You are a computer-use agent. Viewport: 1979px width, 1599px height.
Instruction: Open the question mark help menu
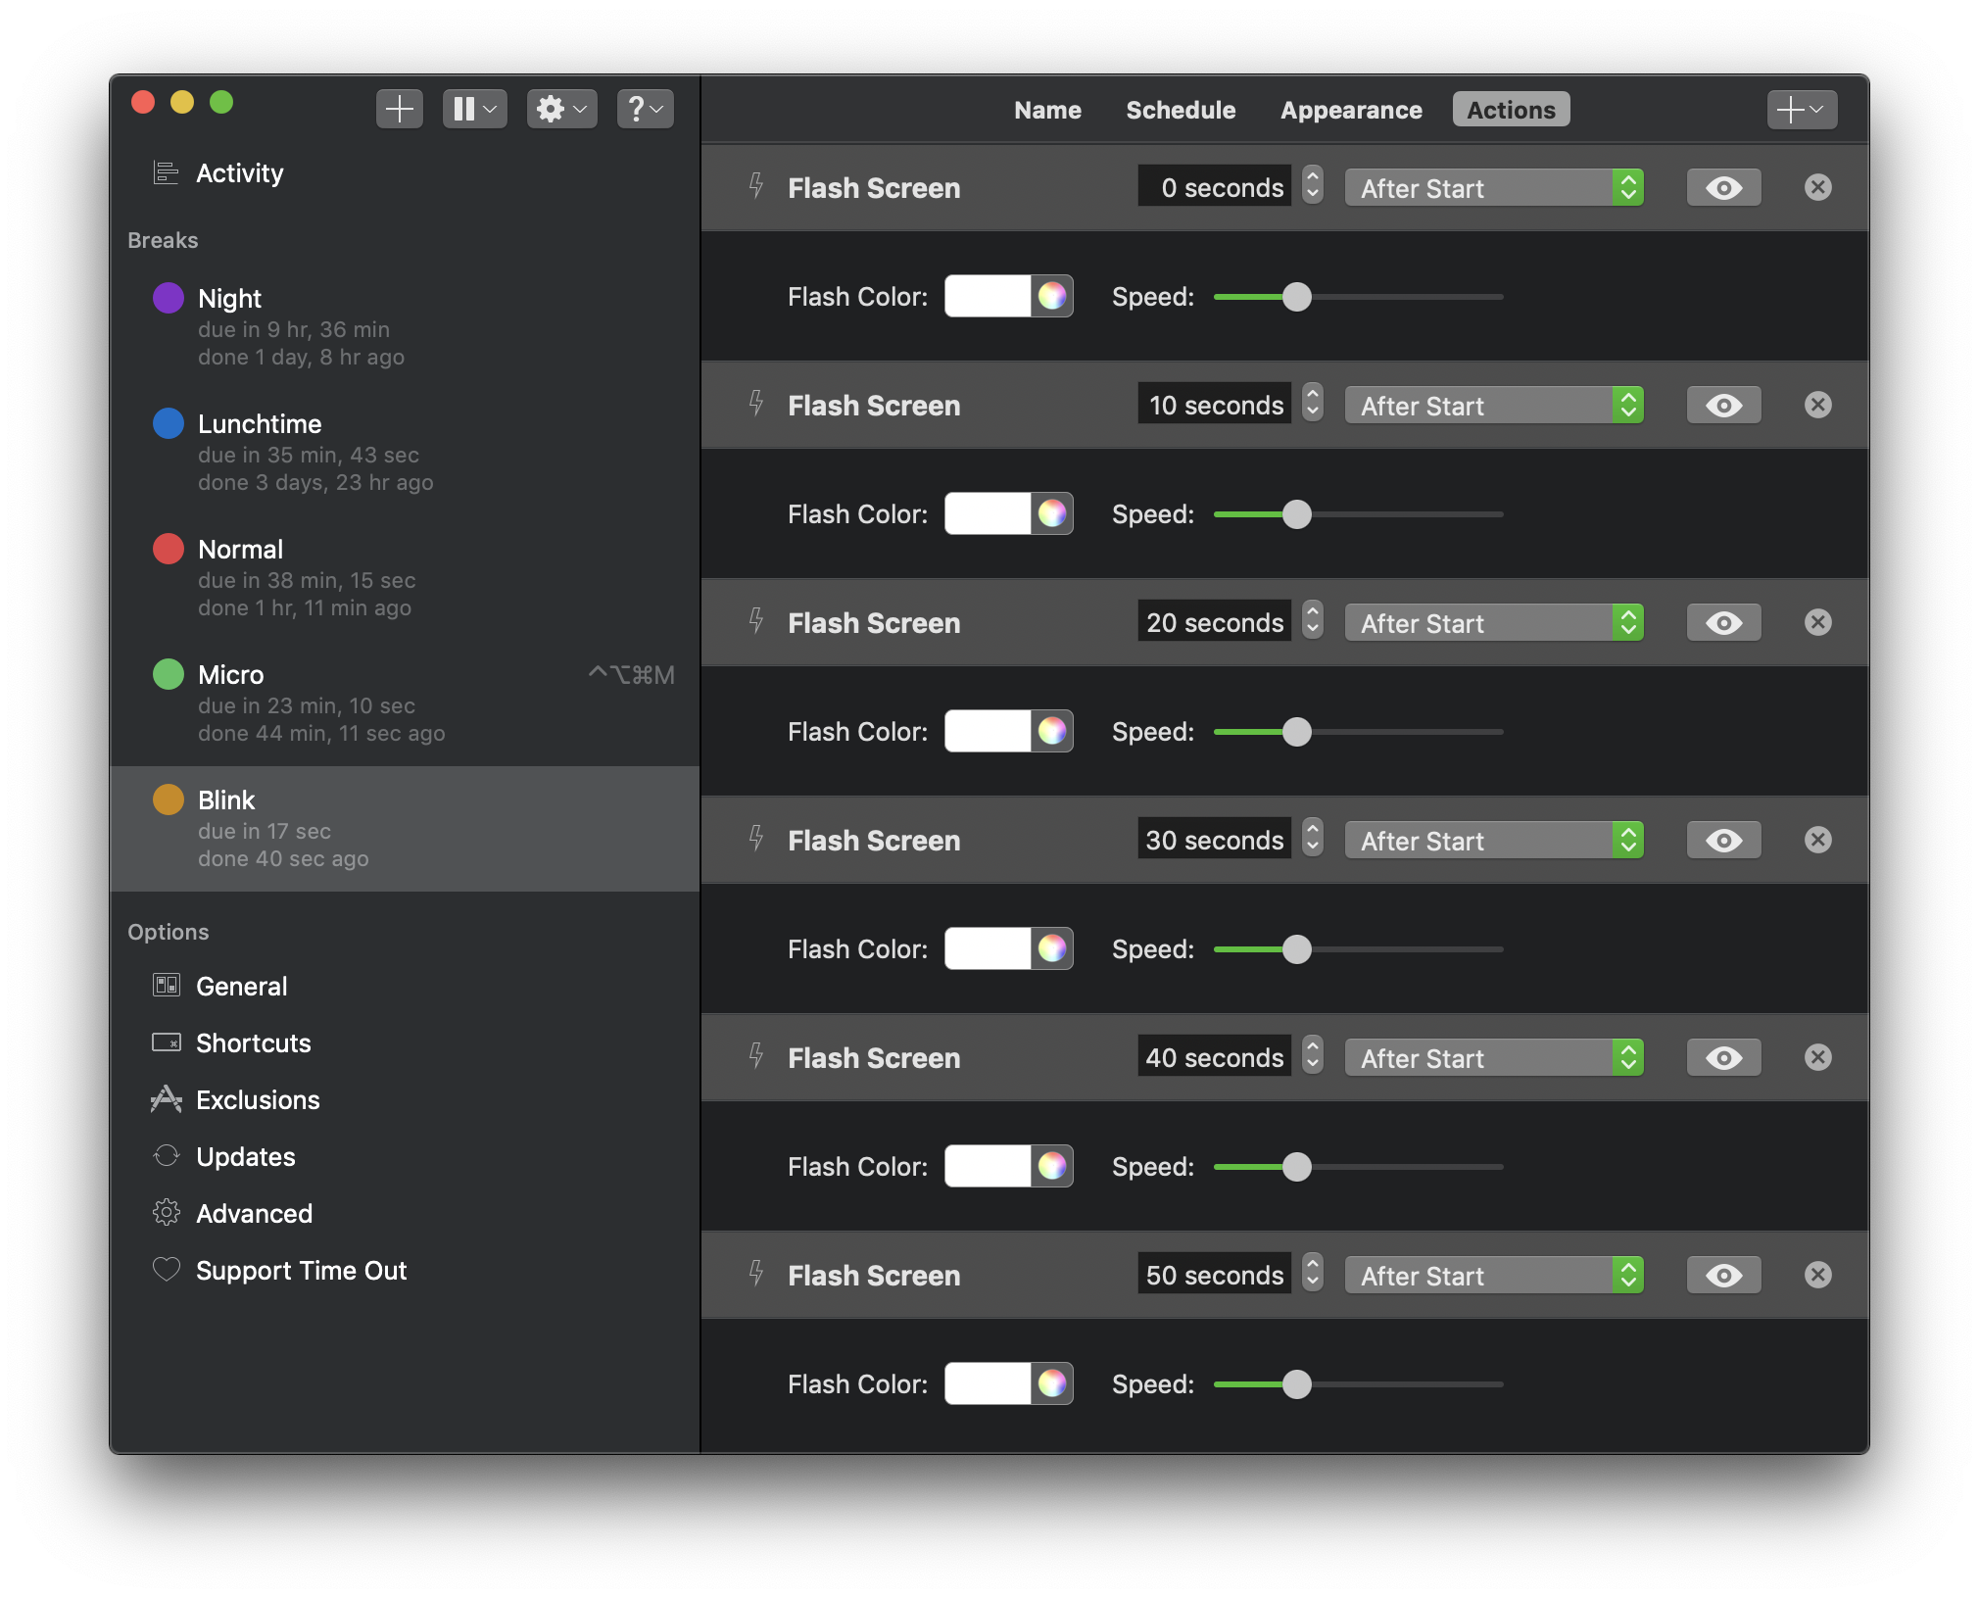click(x=645, y=109)
